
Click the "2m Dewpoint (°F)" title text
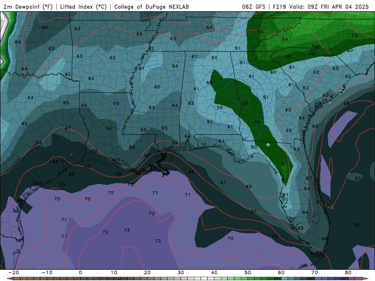tap(28, 7)
